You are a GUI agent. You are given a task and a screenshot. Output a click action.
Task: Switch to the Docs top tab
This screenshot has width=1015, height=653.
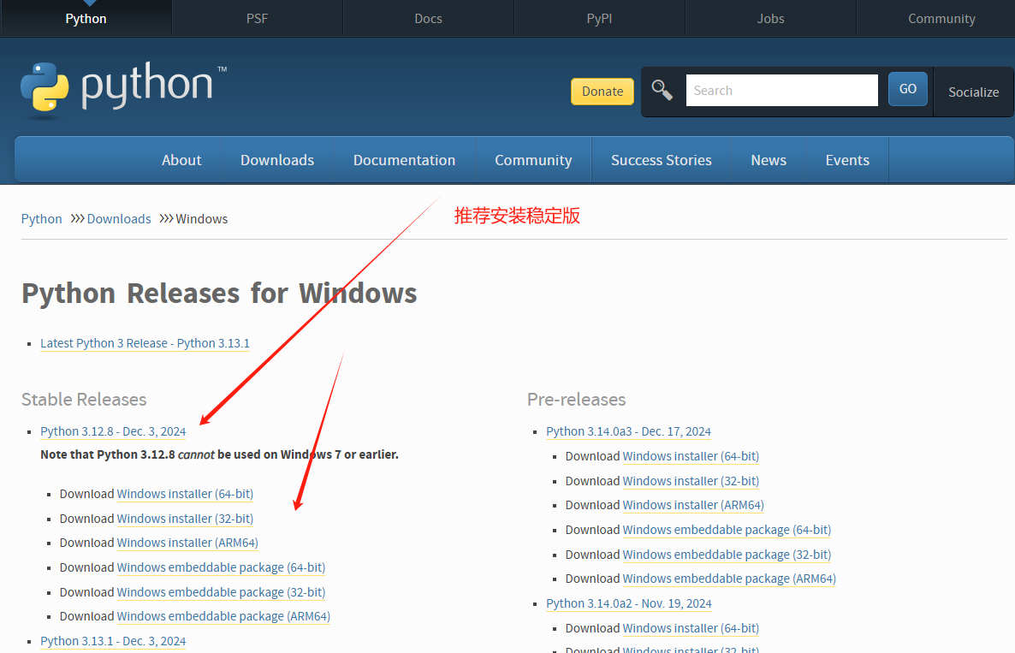(428, 19)
